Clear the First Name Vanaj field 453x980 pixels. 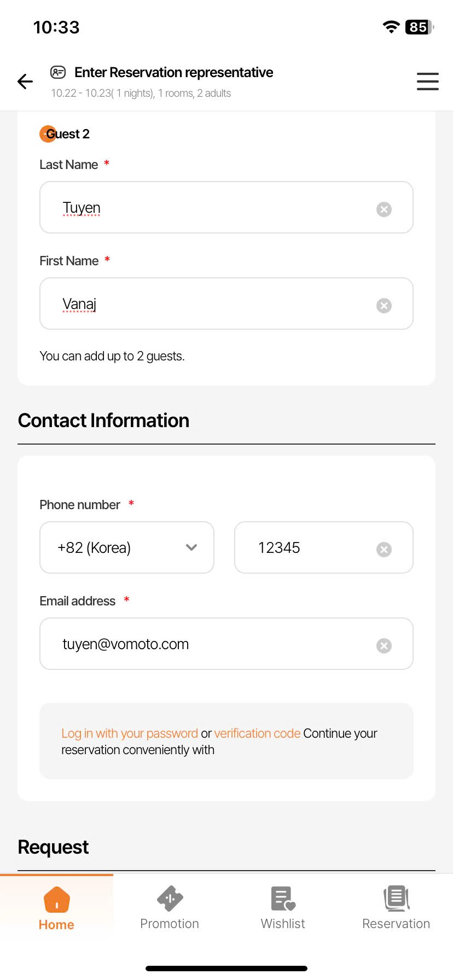pos(384,306)
